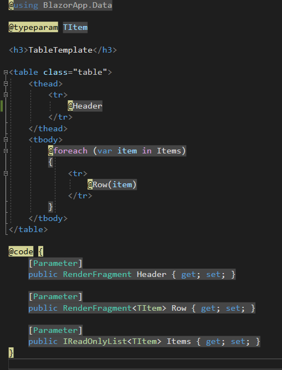Click the "in" keyword in the foreach
282x370 pixels.
click(147, 151)
